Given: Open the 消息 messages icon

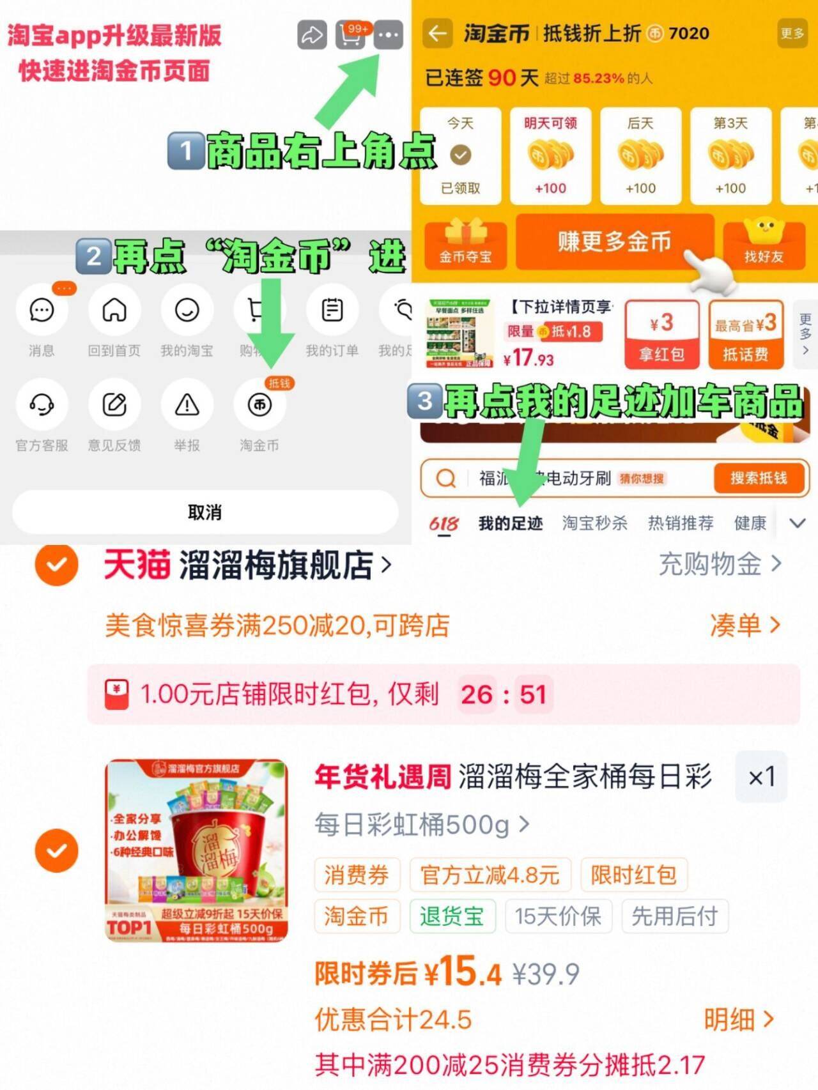Looking at the screenshot, I should tap(42, 311).
